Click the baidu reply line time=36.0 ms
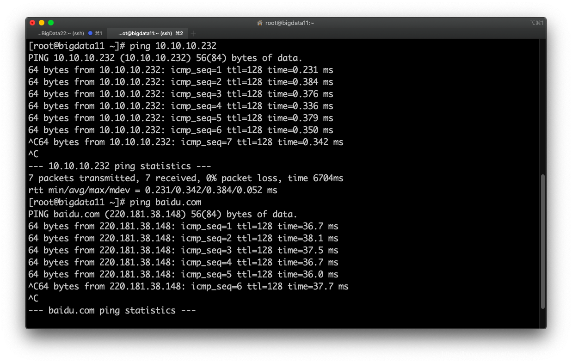 pos(183,275)
